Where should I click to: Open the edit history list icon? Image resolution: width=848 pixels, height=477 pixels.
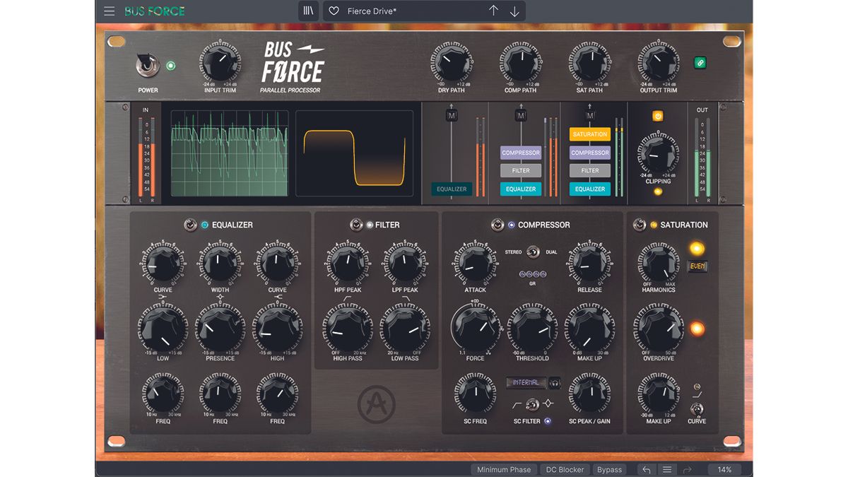[x=666, y=469]
